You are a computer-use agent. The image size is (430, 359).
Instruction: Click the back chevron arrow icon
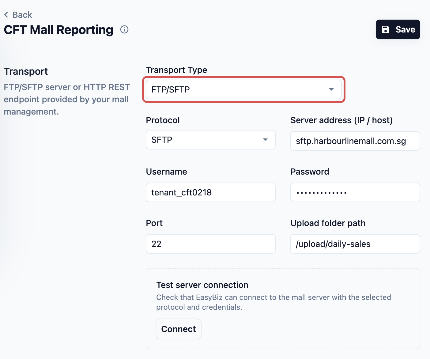coord(6,15)
